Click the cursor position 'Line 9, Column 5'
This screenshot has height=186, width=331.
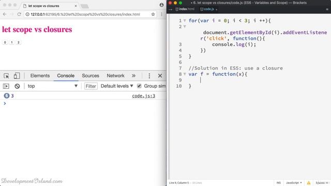[179, 183]
